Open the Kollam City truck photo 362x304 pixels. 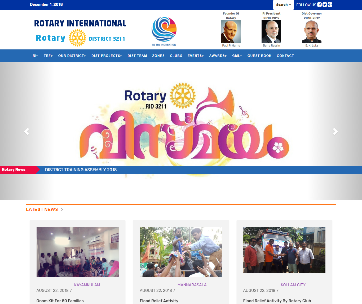click(x=284, y=250)
